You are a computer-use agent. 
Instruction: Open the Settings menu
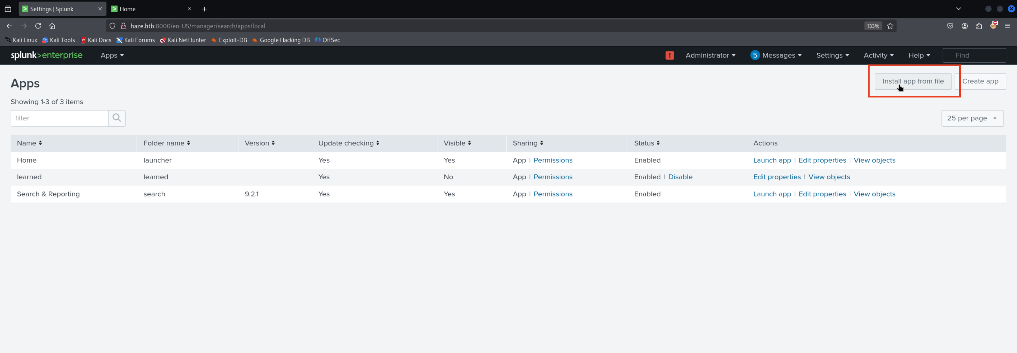832,55
